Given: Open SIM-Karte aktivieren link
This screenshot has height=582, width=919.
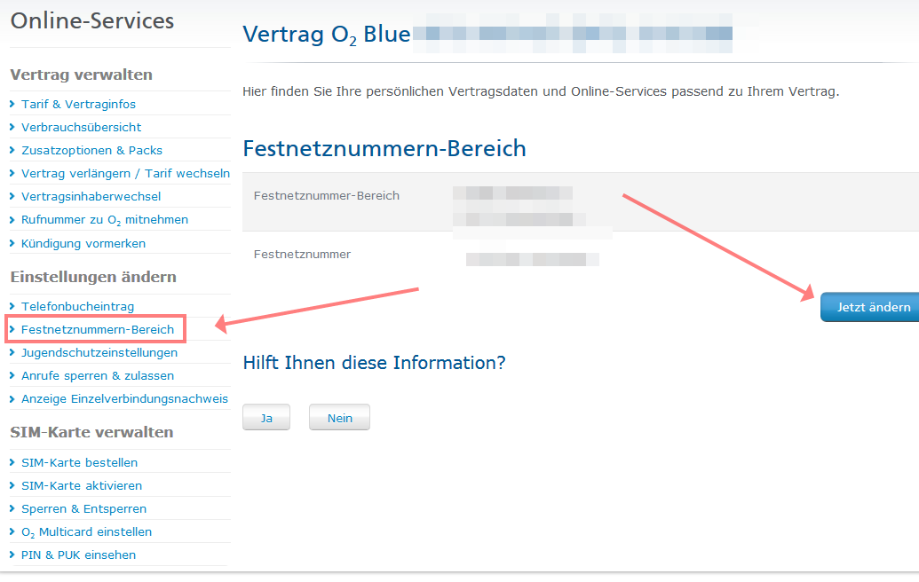Looking at the screenshot, I should (82, 486).
